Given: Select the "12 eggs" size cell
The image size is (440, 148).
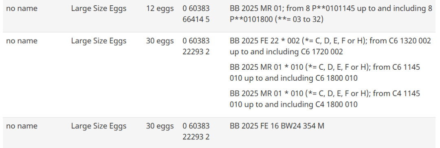Looking at the screenshot, I should [160, 9].
